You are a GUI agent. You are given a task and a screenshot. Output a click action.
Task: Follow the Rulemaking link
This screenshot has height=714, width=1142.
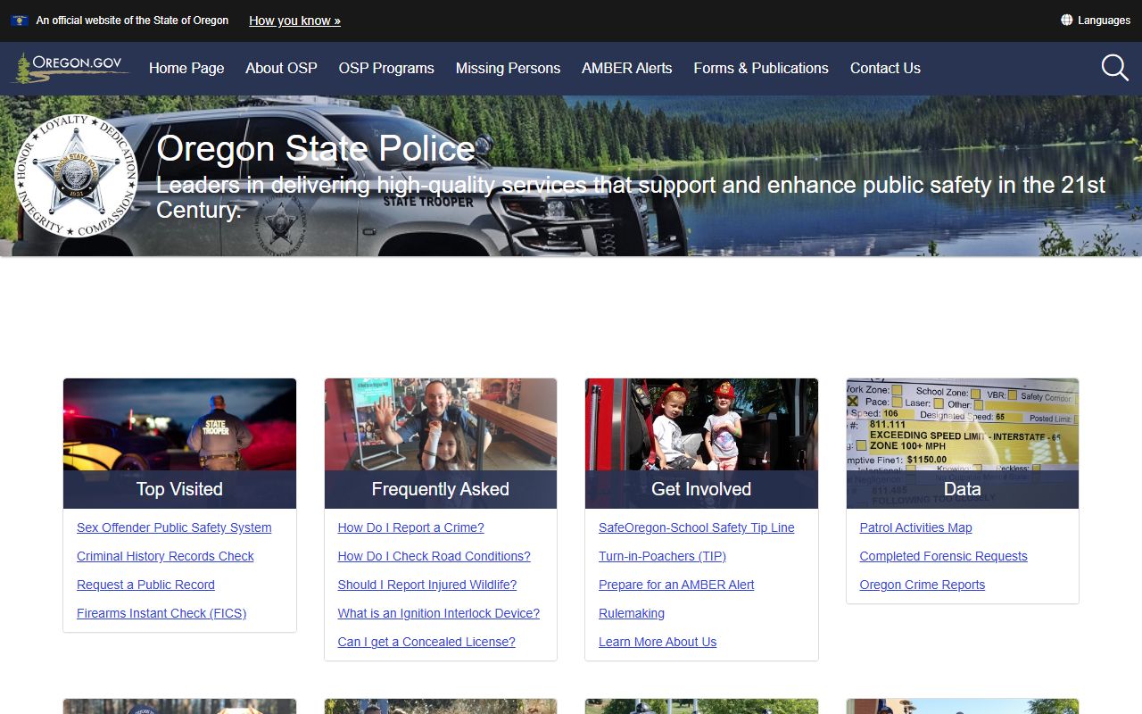(632, 613)
